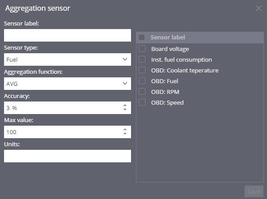
Task: Select the OBD: Fuel checkbox
Action: [142, 81]
